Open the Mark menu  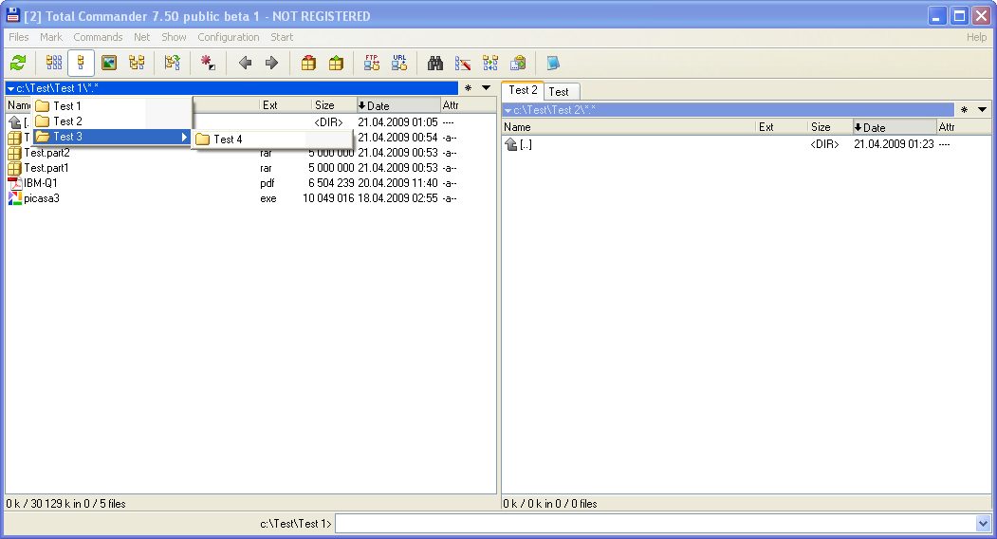(x=51, y=37)
